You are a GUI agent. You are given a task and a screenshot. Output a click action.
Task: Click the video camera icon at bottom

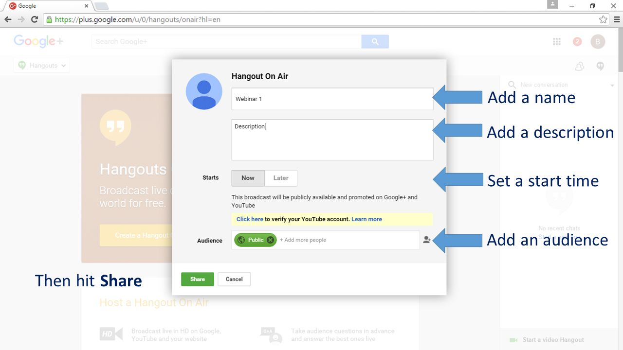(513, 340)
